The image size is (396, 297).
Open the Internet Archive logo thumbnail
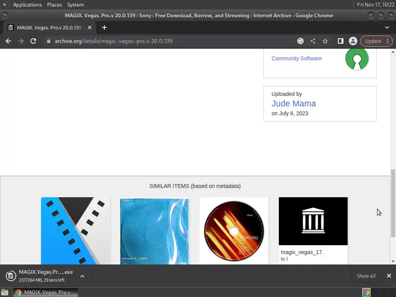point(313,221)
